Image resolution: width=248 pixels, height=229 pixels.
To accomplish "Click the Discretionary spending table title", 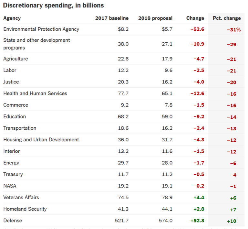I will coord(54,5).
